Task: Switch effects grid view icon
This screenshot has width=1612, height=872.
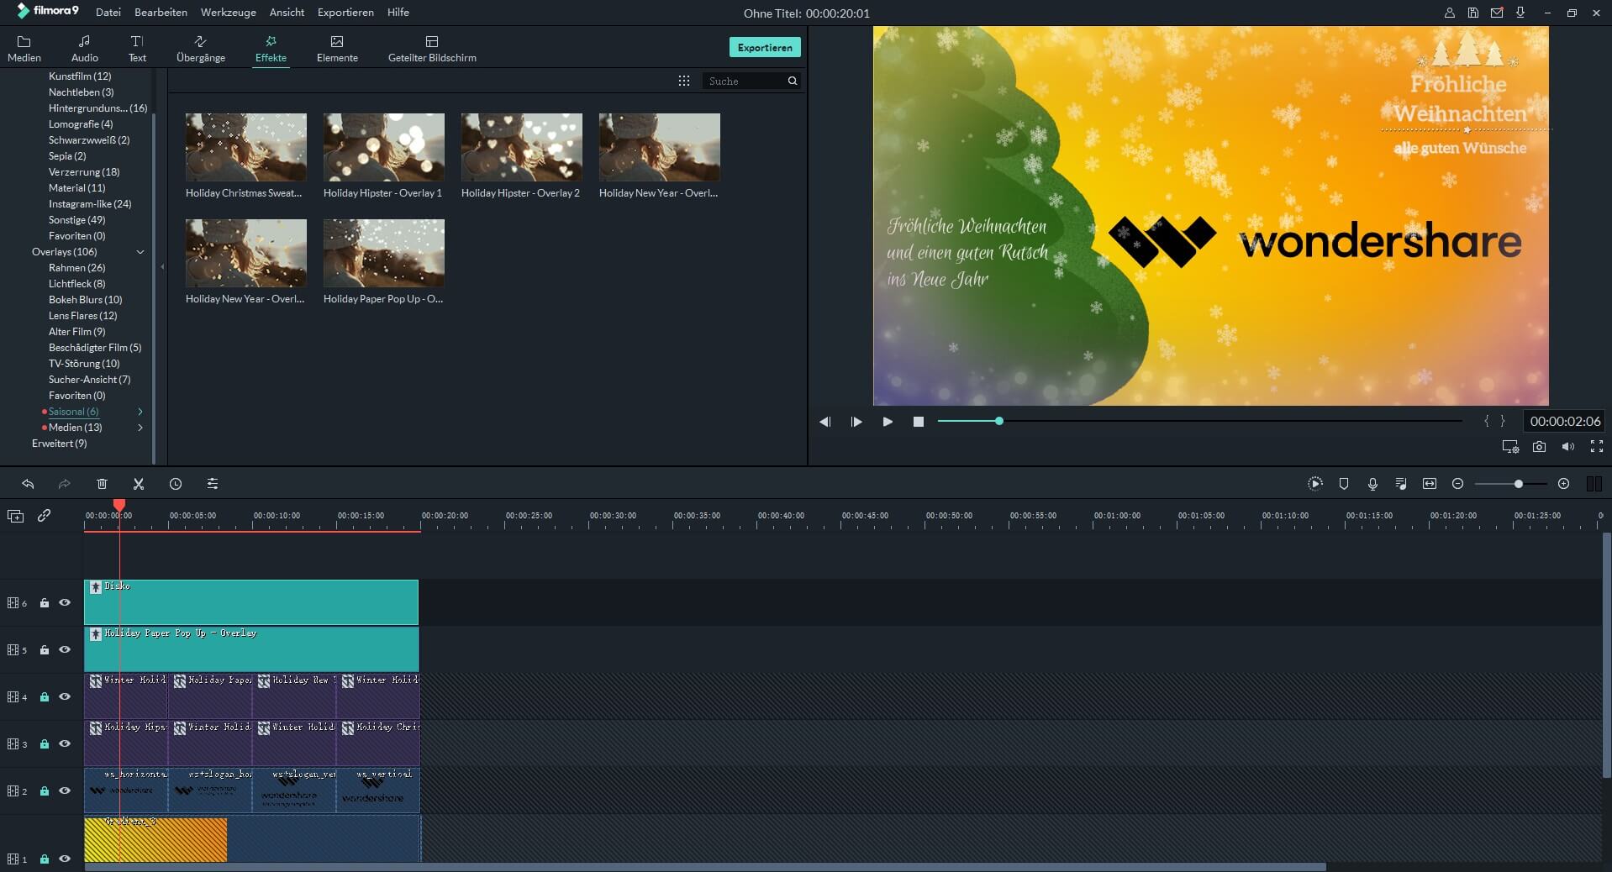Action: [684, 81]
